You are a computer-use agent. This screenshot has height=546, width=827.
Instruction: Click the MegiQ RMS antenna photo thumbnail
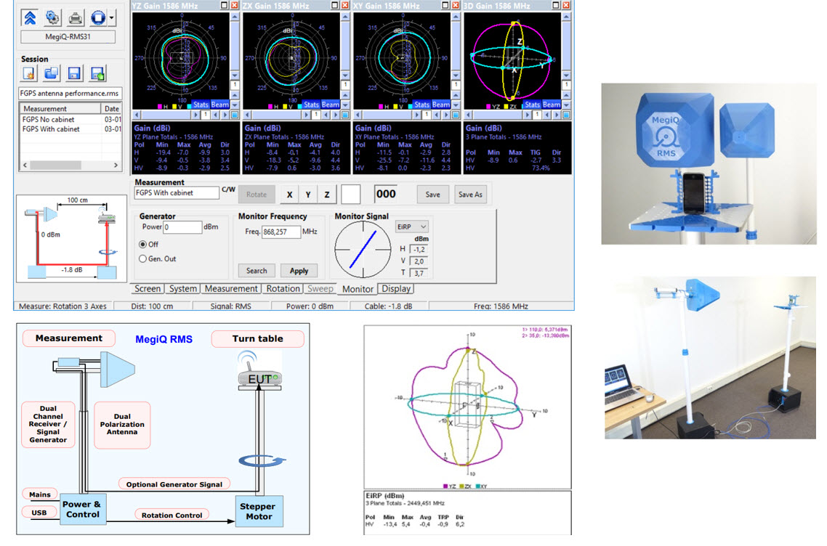709,164
